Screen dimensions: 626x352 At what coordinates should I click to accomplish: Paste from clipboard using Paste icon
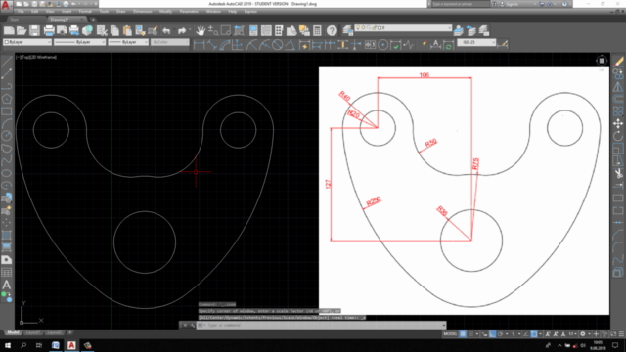pyautogui.click(x=127, y=30)
